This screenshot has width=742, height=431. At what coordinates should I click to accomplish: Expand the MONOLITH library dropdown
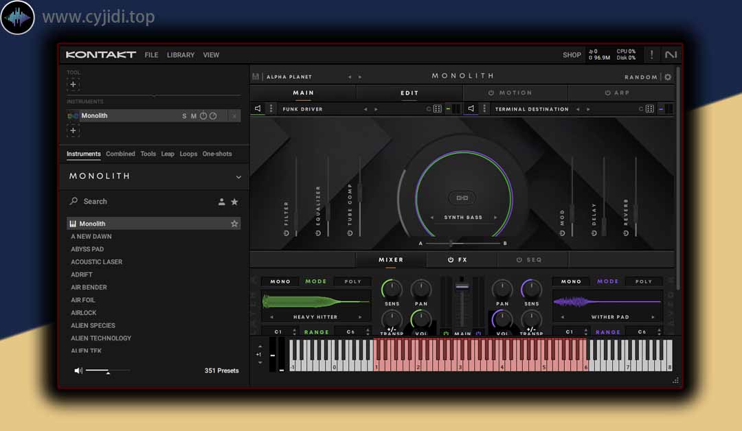click(238, 177)
